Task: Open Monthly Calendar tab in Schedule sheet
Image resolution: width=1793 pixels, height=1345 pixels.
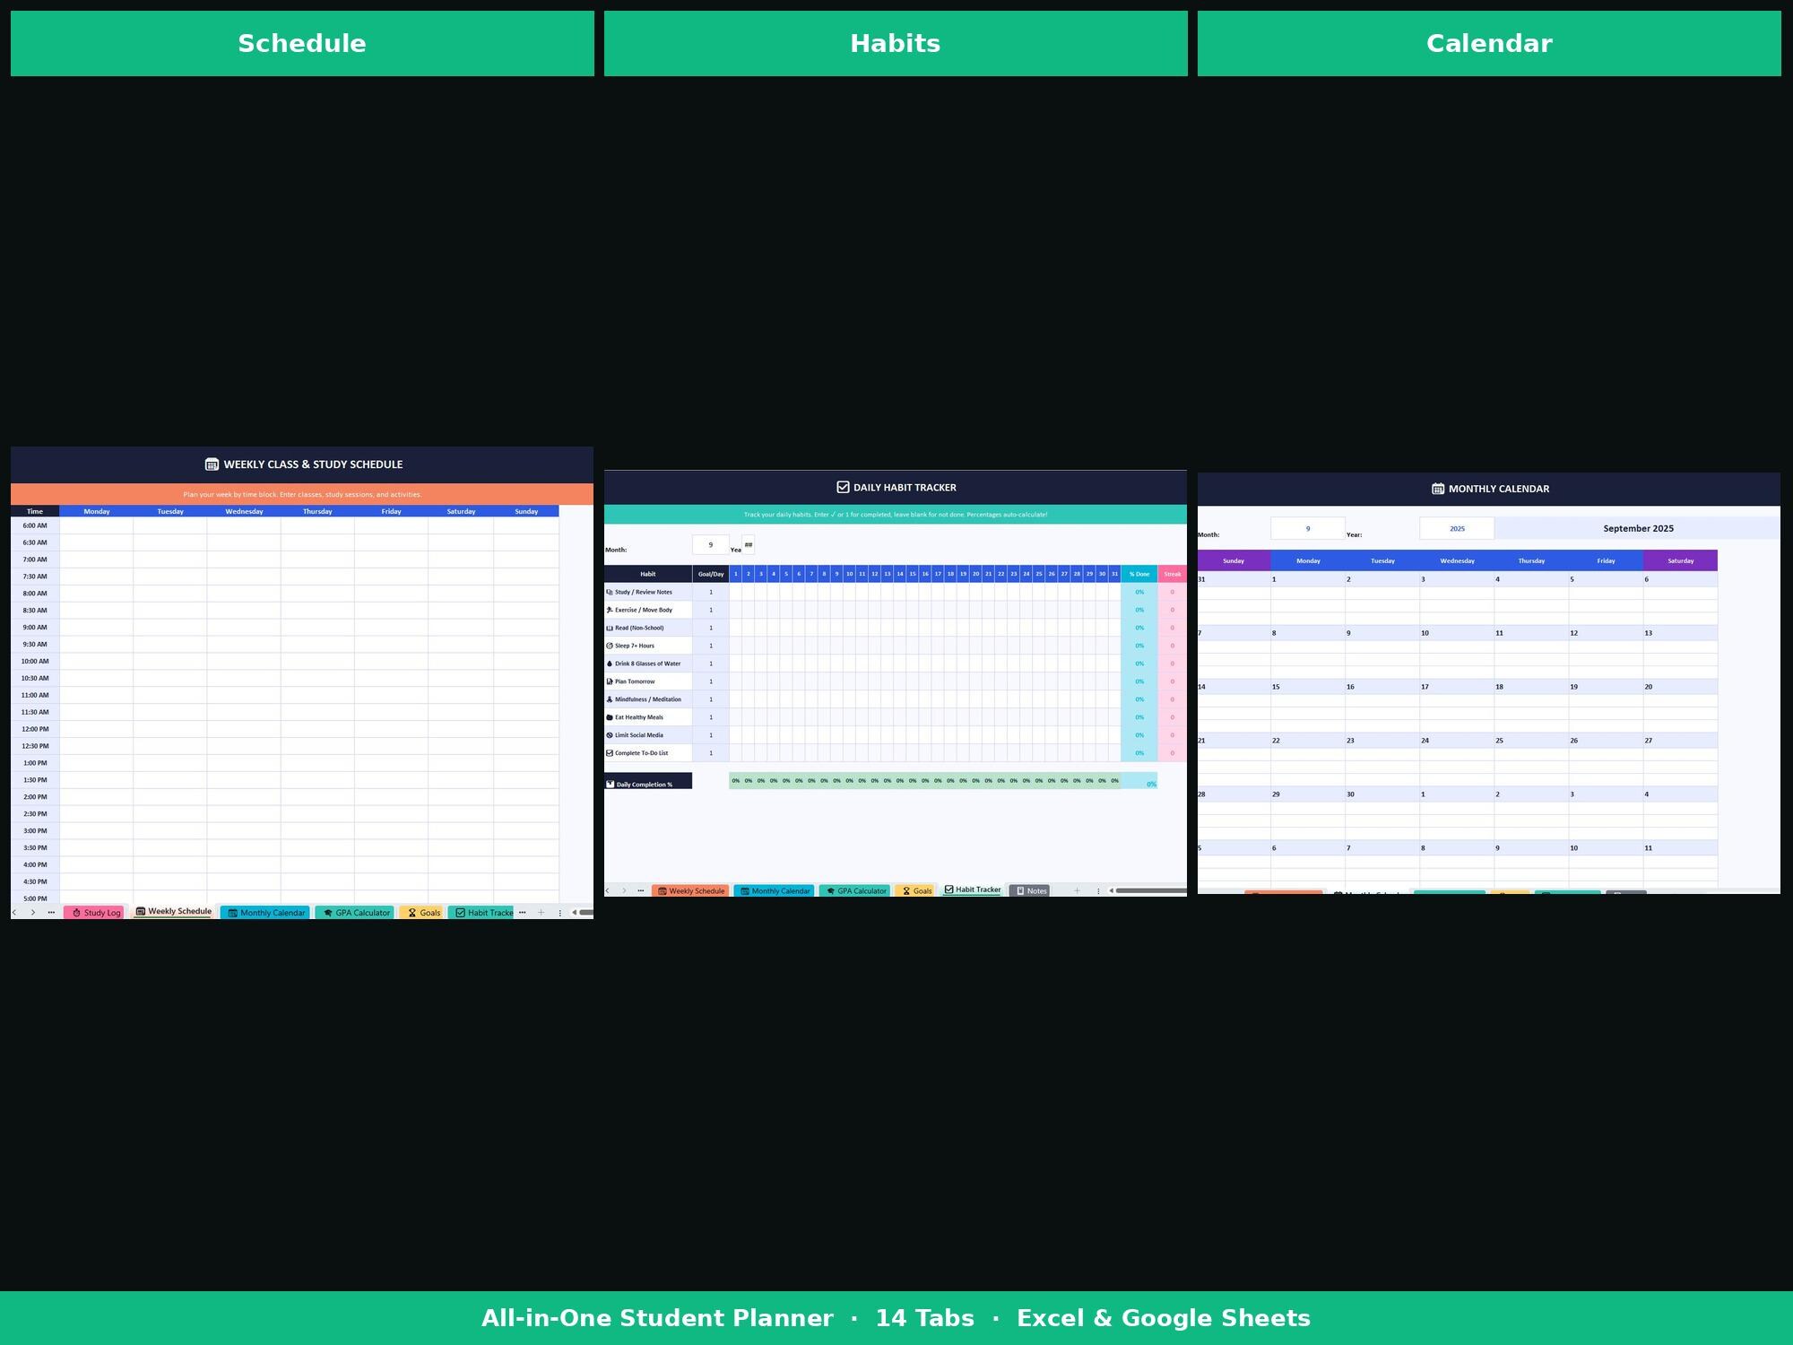Action: click(265, 913)
